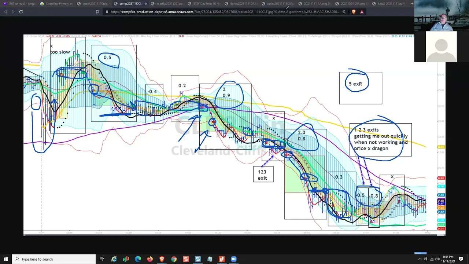This screenshot has width=469, height=264.
Task: Open the network tray icon
Action: [431, 259]
